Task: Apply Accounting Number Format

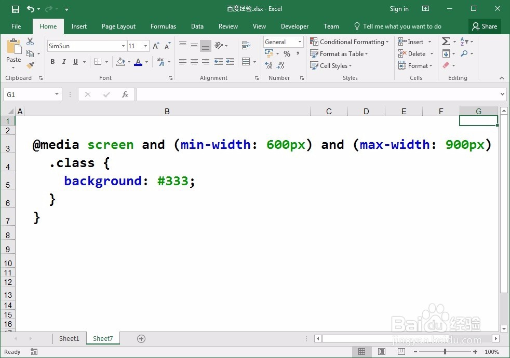Action: tap(269, 53)
